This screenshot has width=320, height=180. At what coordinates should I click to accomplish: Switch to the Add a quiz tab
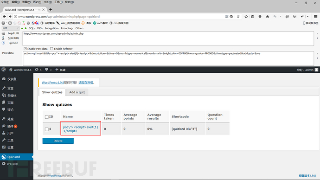(x=77, y=92)
